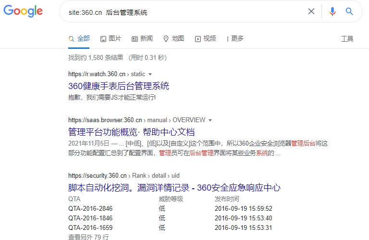The image size is (369, 240).
Task: Open the 更多 menu
Action: pyautogui.click(x=235, y=38)
